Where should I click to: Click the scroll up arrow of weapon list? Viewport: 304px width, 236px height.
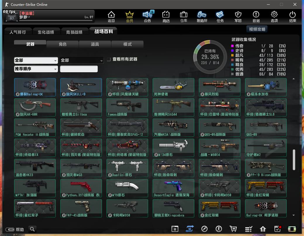(294, 79)
